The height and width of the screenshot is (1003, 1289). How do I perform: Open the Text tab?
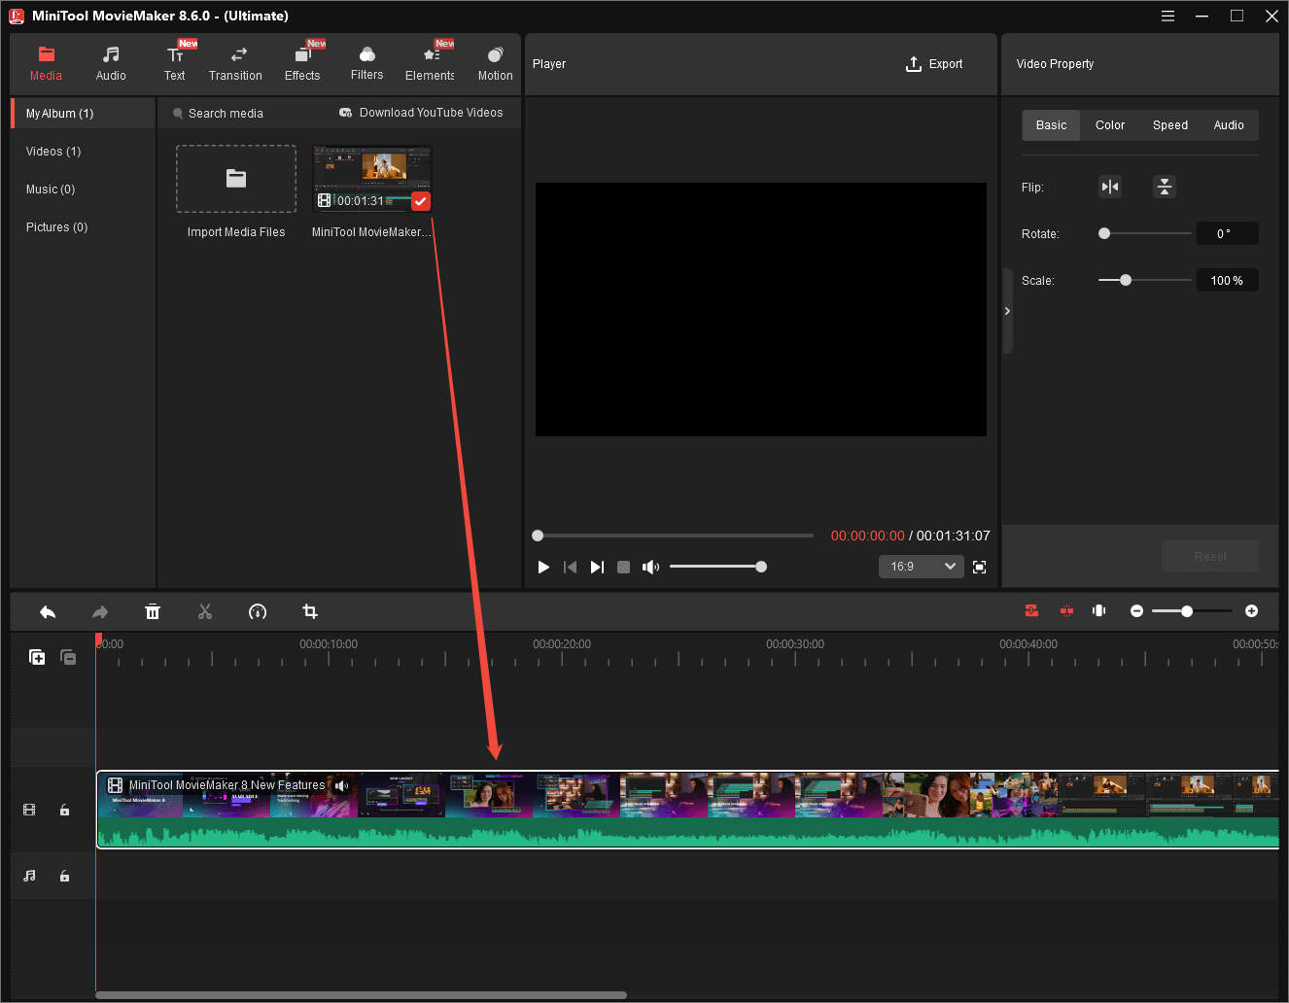coord(175,64)
